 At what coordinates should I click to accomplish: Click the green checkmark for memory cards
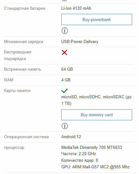64,91
